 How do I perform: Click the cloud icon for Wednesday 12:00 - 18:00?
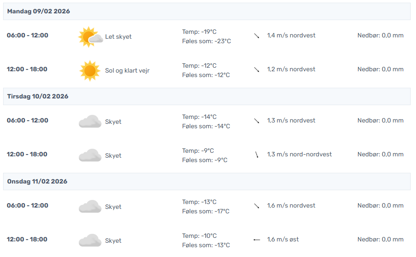point(90,241)
